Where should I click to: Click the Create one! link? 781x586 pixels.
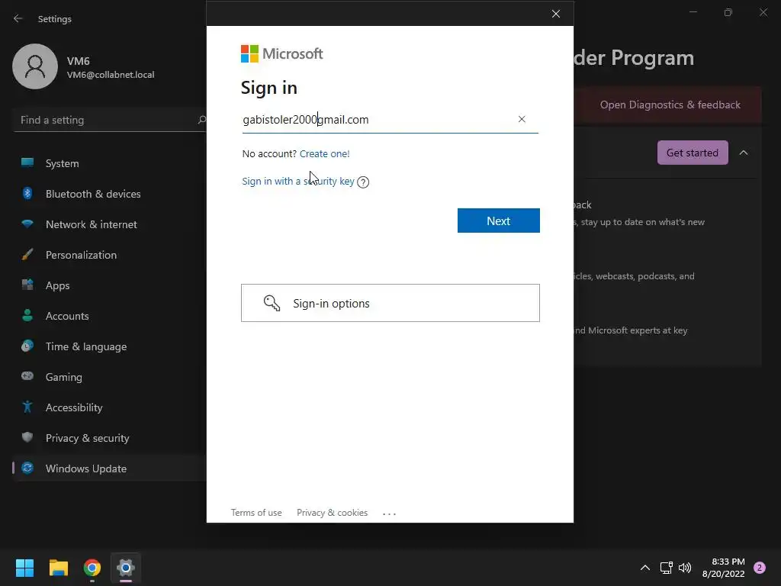click(x=324, y=153)
